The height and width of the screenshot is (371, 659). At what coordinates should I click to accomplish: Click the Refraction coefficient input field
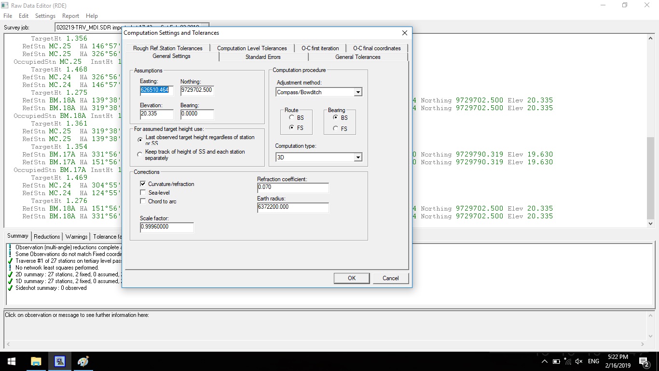point(292,188)
